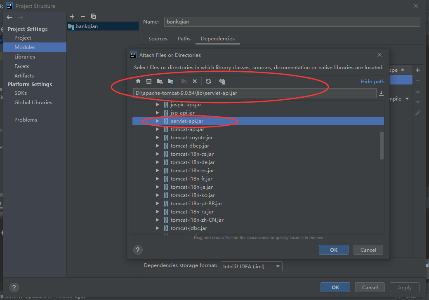Select Modules in the sidebar
429x300 pixels.
pos(35,47)
